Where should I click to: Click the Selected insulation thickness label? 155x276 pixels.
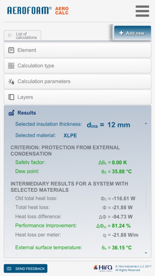[x=48, y=124]
